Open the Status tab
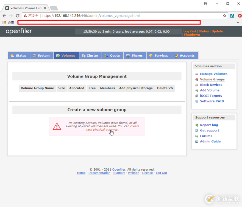Viewport: 242px width, 207px height. click(x=19, y=56)
